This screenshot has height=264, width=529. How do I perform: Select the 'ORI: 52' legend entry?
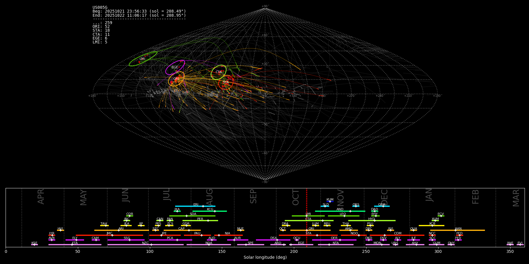tap(101, 27)
